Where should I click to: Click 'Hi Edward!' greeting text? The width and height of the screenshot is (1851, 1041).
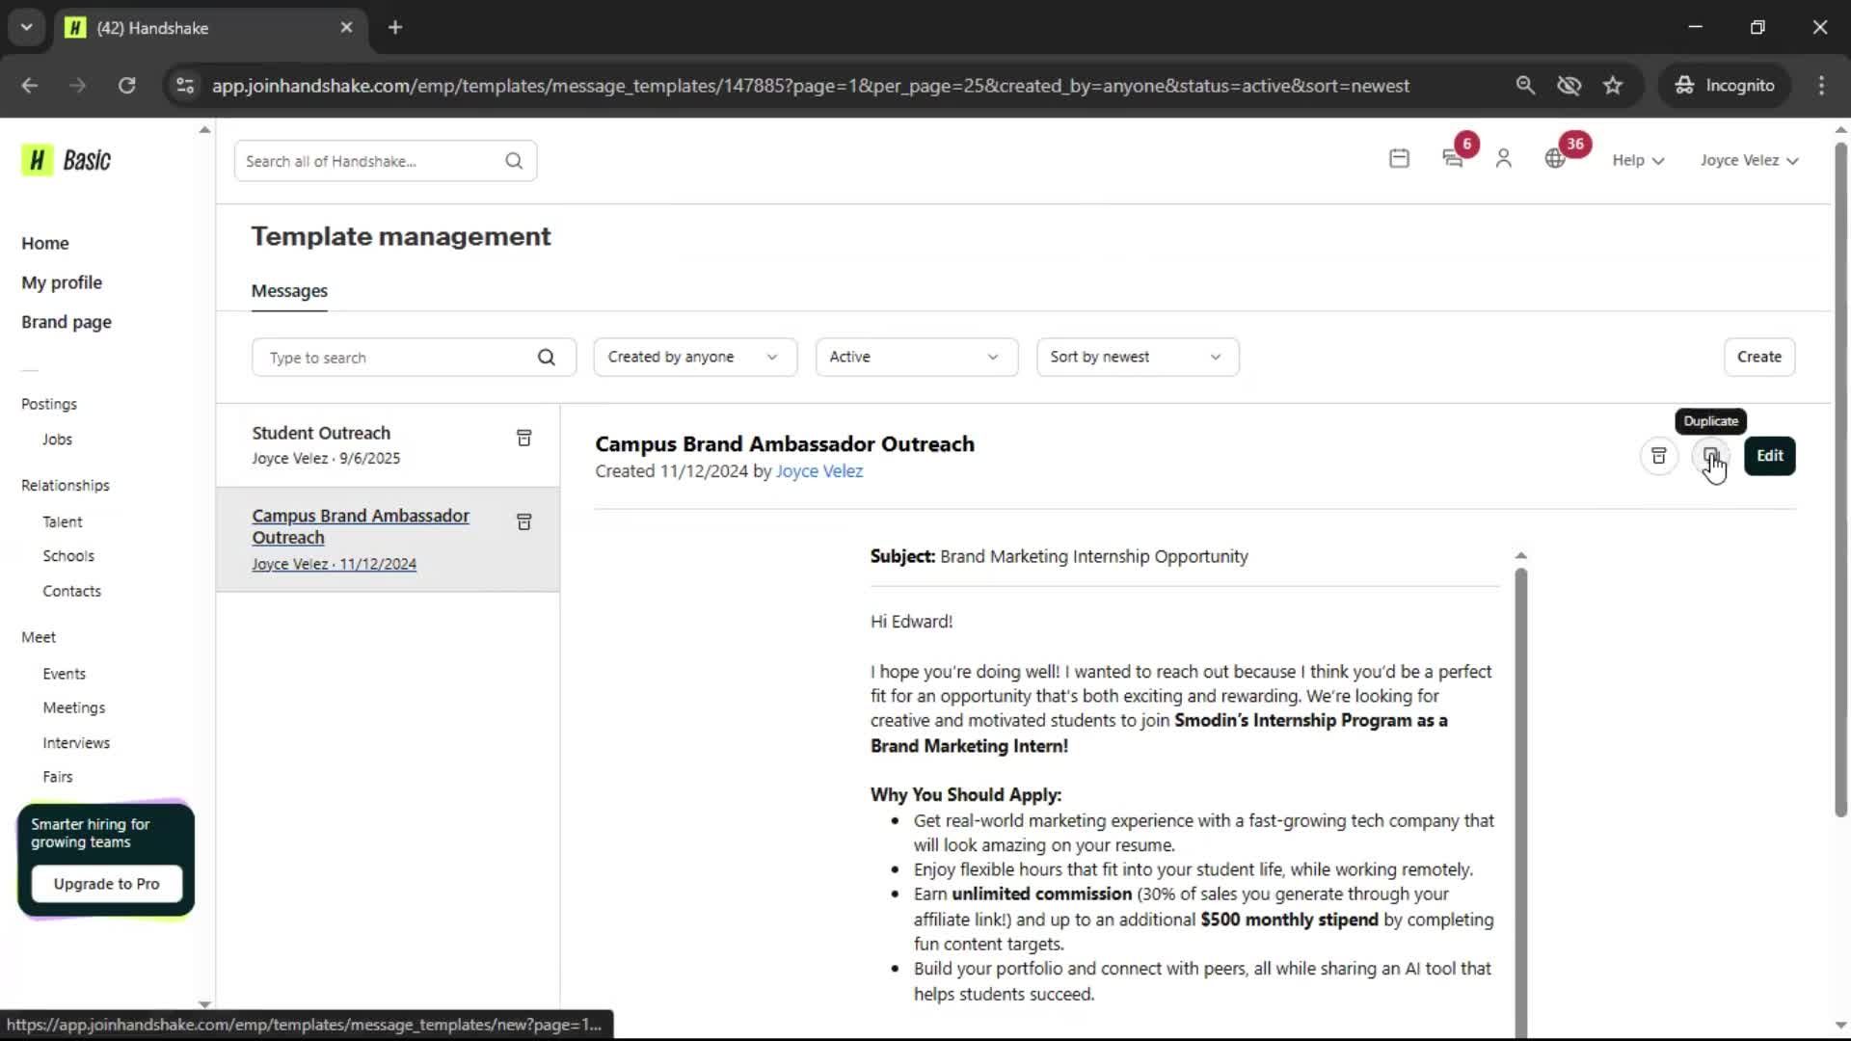click(x=911, y=622)
